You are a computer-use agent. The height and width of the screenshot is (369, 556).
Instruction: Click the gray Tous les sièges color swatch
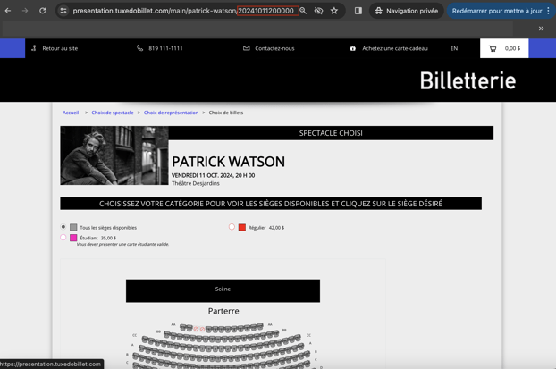(x=73, y=227)
